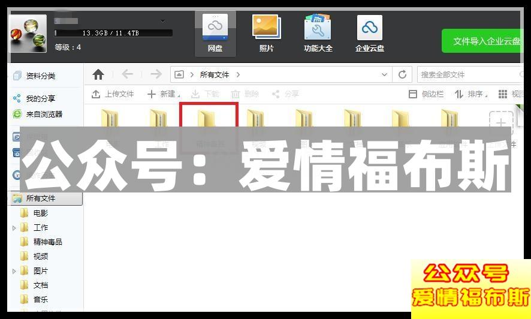531x319 pixels.
Task: Select 所有文件 in the breadcrumb path
Action: pos(215,74)
